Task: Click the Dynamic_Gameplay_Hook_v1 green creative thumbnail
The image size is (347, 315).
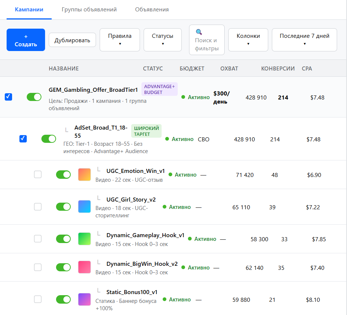Action: pyautogui.click(x=84, y=239)
